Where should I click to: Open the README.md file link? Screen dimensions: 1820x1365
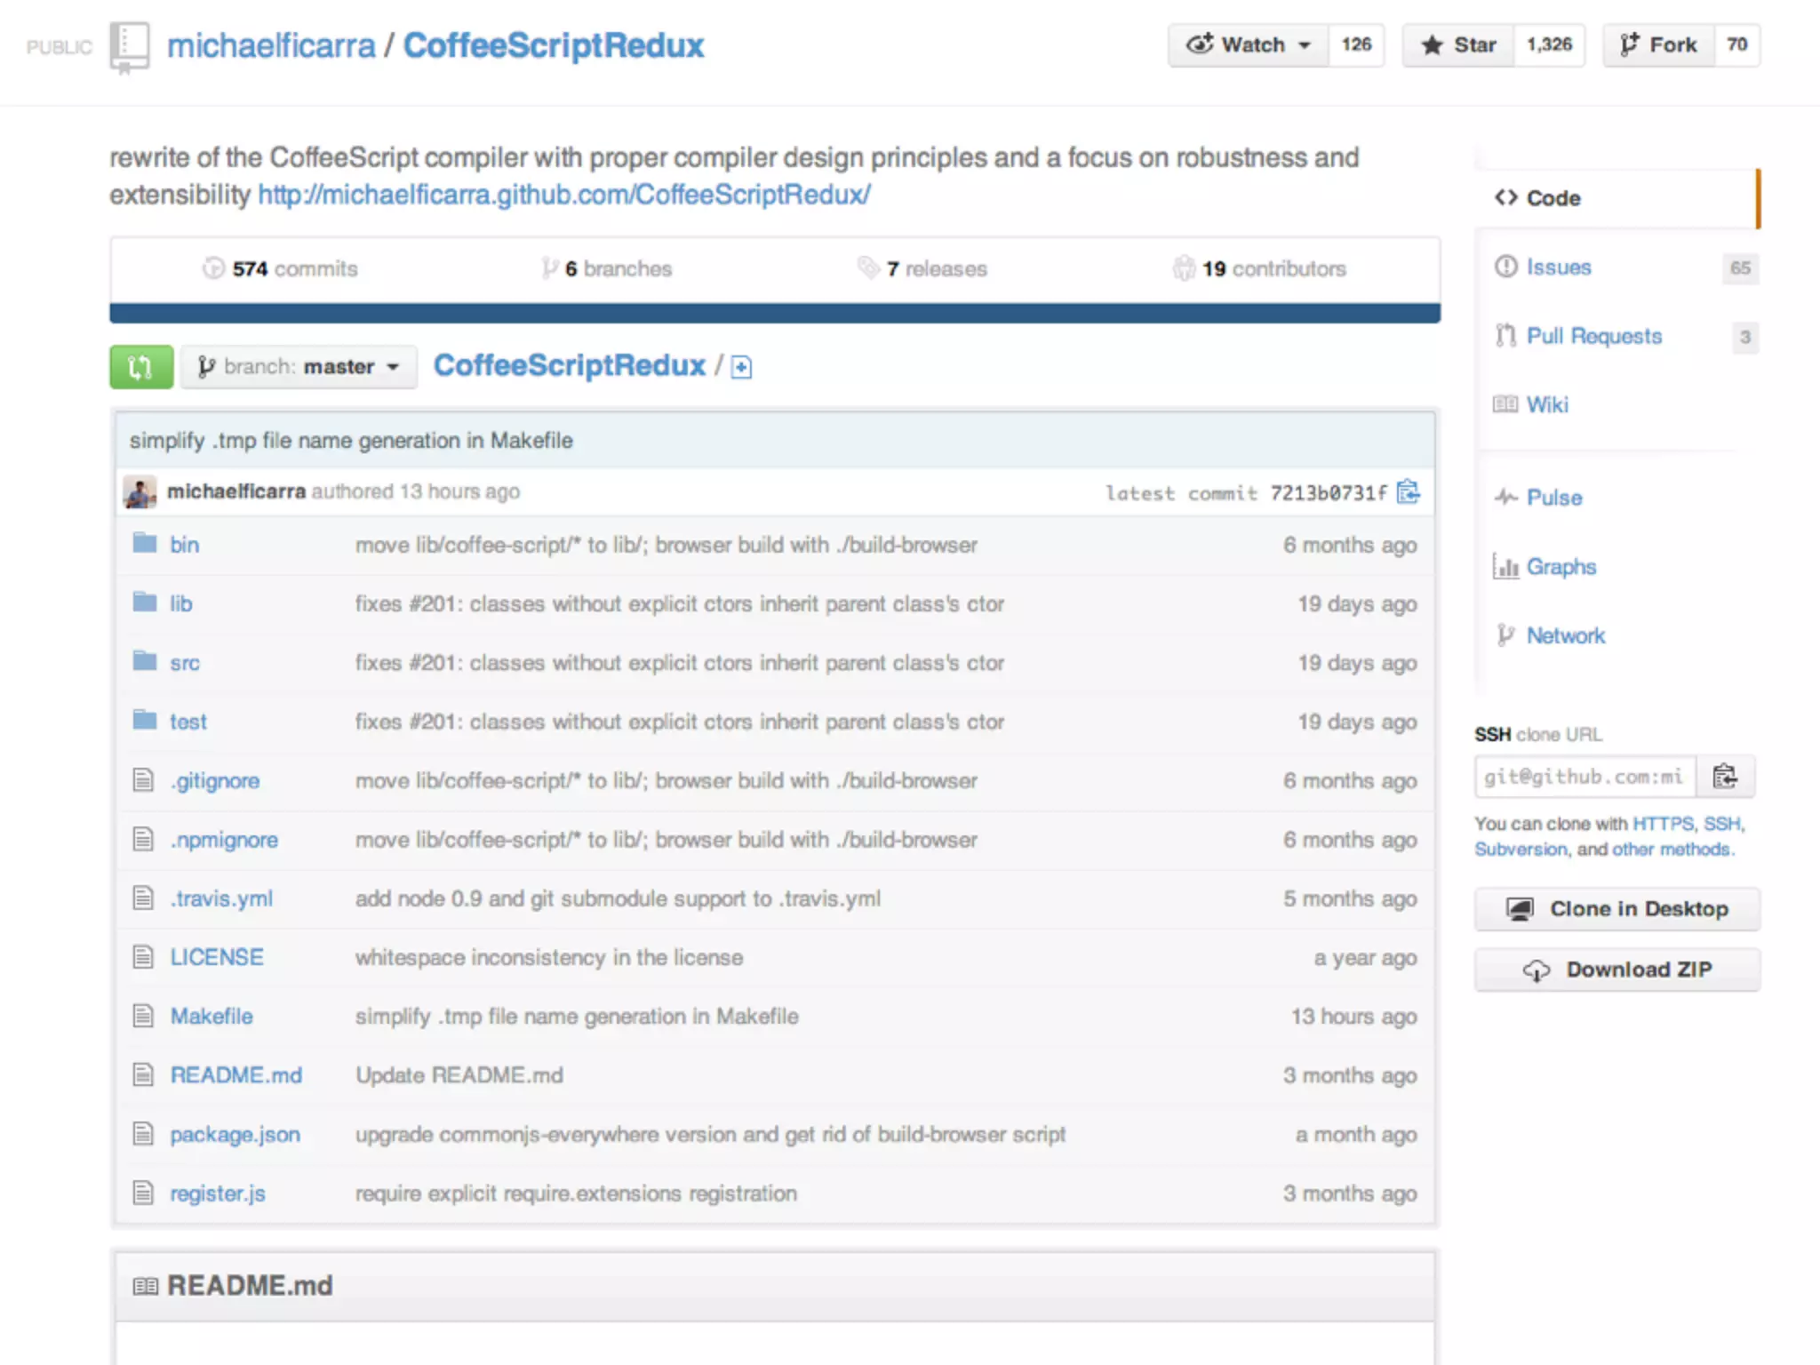pos(235,1075)
